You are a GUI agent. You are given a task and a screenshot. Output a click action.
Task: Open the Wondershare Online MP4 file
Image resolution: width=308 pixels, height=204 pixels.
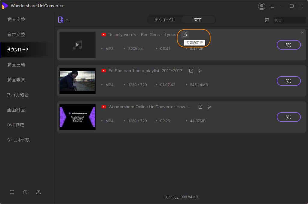288,117
